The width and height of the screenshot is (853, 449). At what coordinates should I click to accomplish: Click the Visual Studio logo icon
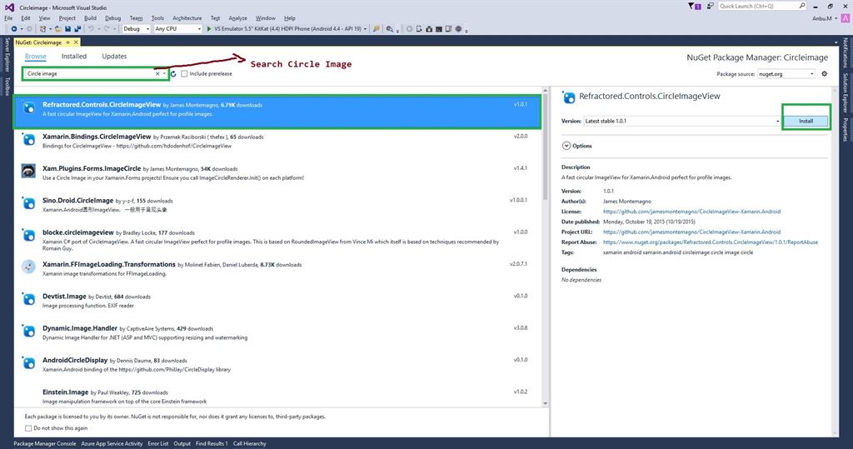9,7
